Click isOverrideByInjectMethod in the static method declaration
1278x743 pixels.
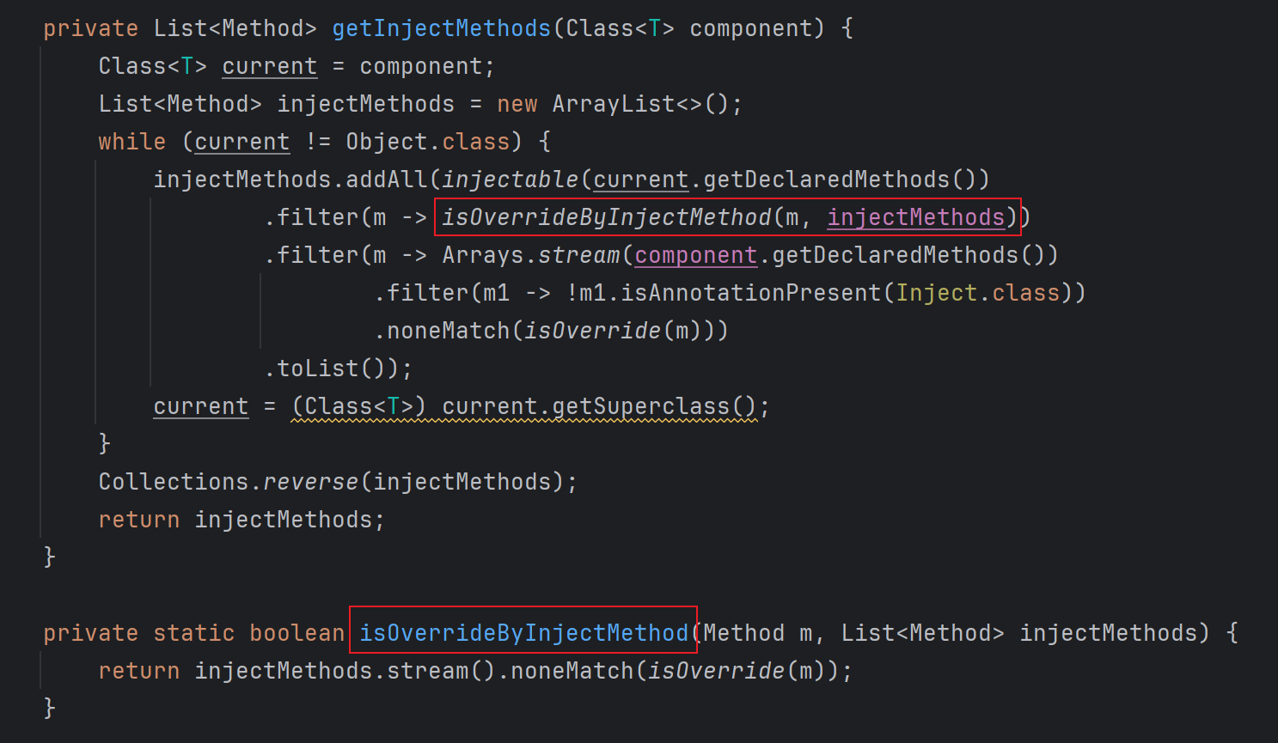pos(523,633)
